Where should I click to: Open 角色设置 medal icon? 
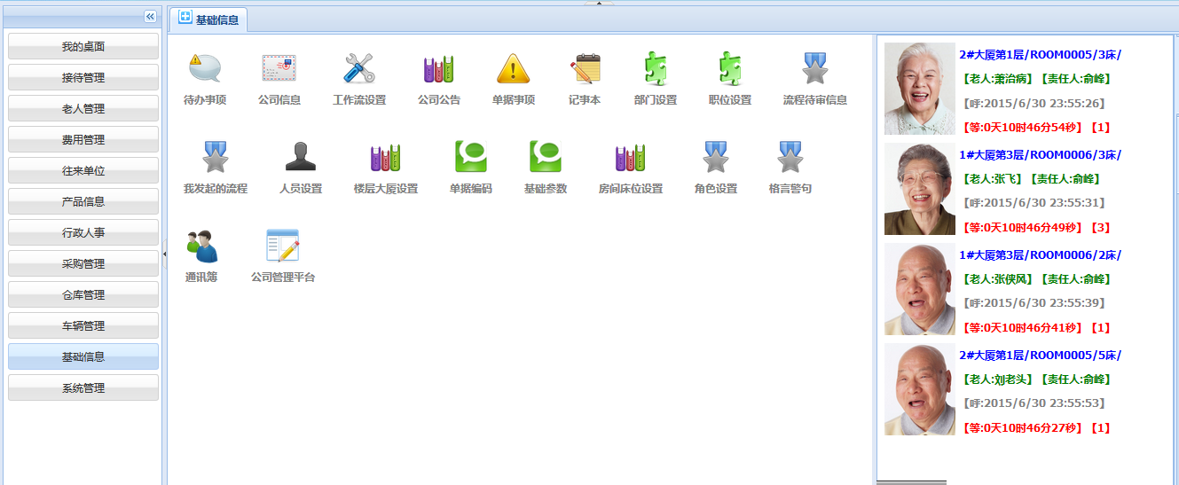pos(716,157)
